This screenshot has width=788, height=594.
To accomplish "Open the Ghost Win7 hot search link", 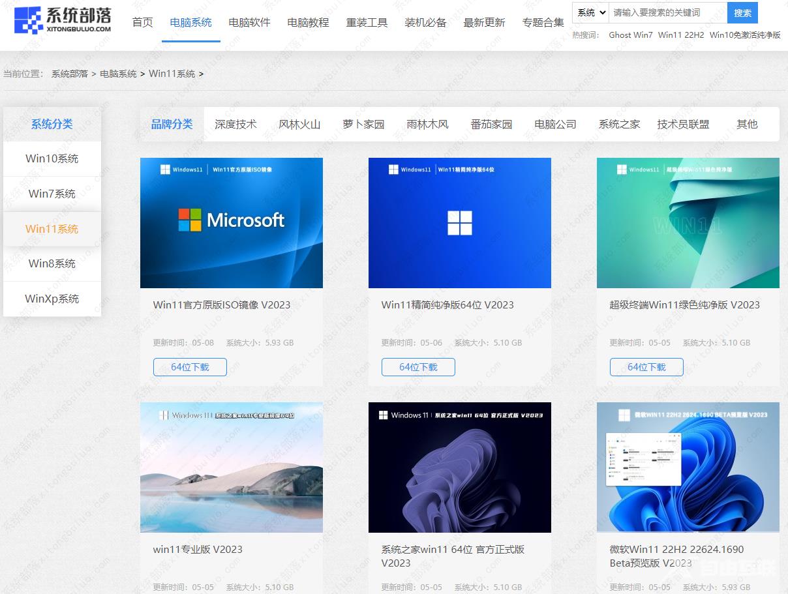I will coord(630,35).
